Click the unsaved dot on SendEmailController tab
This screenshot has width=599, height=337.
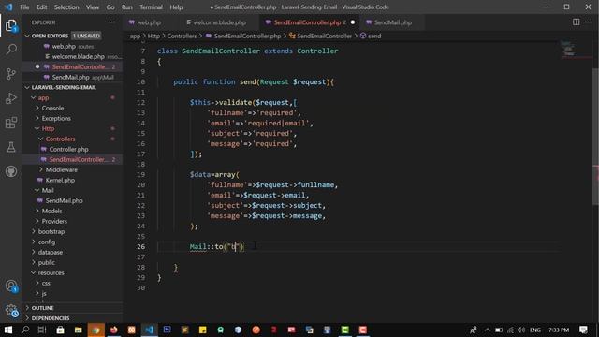point(353,22)
